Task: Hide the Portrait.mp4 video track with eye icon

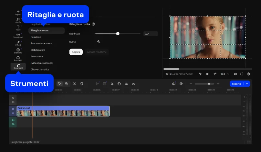Action: [13, 109]
